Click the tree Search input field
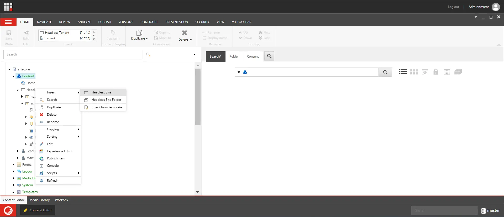The height and width of the screenshot is (217, 504). coord(73,54)
